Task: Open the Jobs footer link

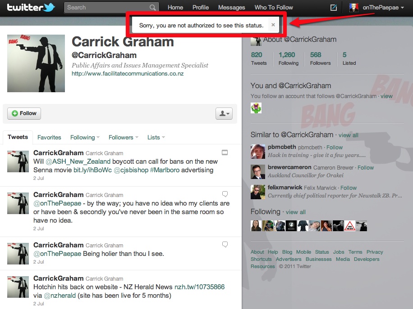Action: pyautogui.click(x=339, y=252)
